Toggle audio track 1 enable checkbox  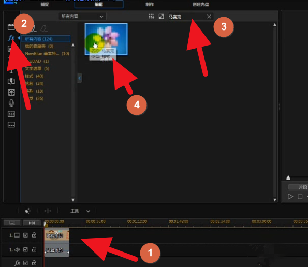25,249
